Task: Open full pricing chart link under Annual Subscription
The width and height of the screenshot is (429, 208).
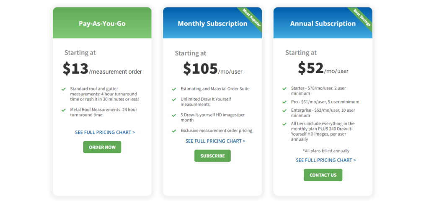Action: pyautogui.click(x=326, y=160)
